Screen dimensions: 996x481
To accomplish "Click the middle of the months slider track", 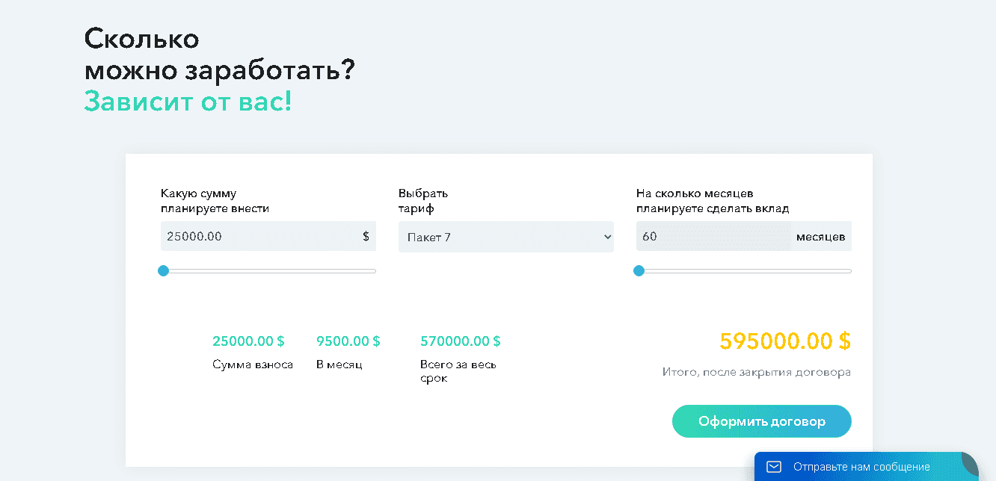I will click(744, 270).
